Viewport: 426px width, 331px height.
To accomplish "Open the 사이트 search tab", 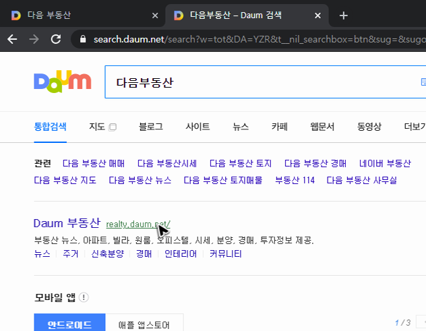I will tap(197, 127).
